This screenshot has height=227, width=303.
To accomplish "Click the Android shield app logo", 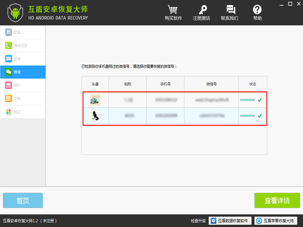I will [15, 13].
